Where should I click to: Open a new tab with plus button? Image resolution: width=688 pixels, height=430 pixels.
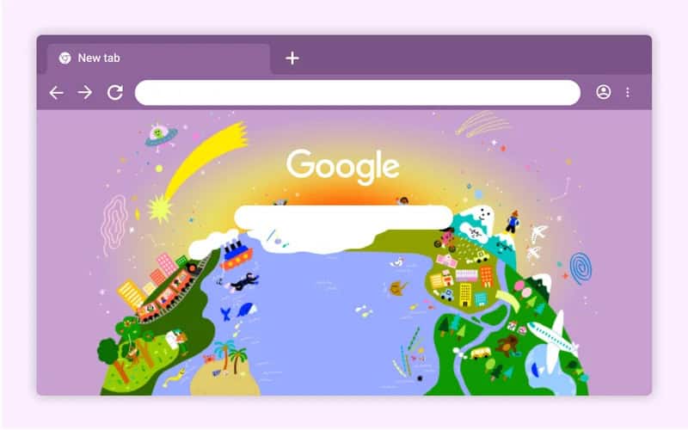point(292,58)
